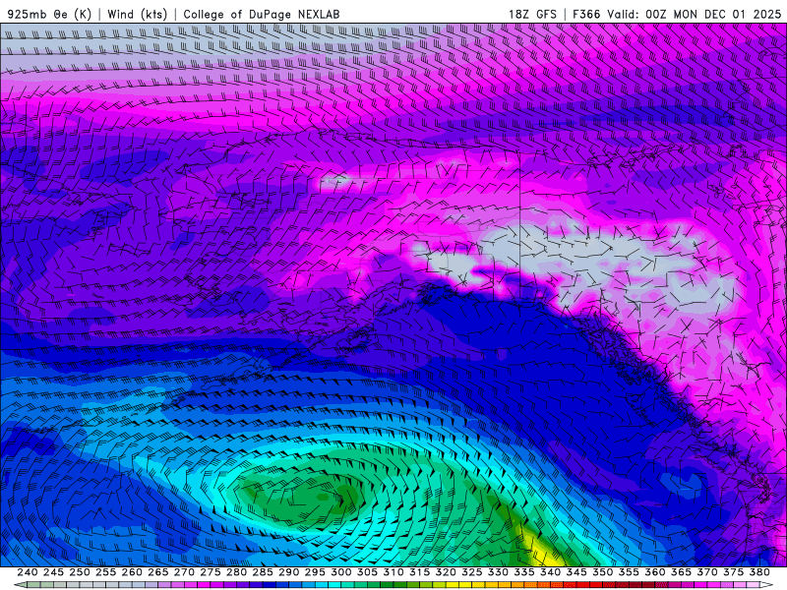Select the 345 value on the color scale
Viewport: 787px width, 590px height.
tap(576, 572)
